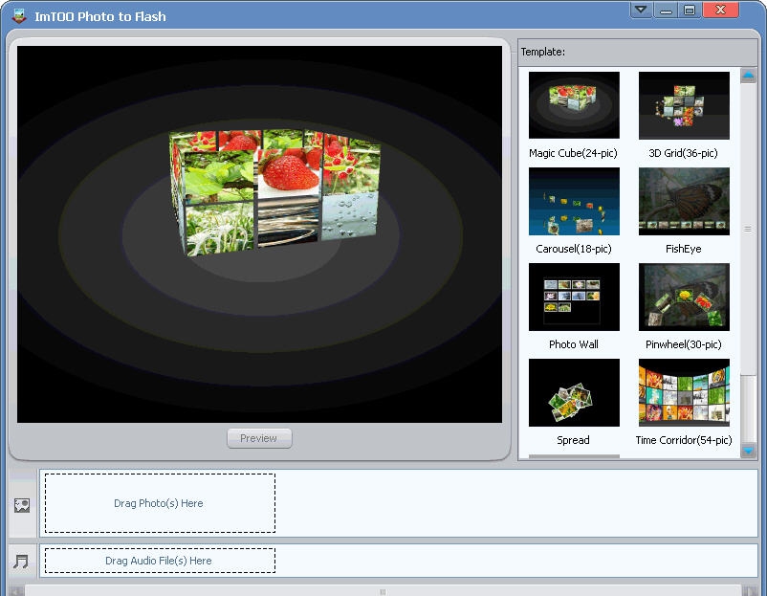The width and height of the screenshot is (767, 596).
Task: Select the 3D Grid(36-pic) template
Action: click(x=683, y=105)
